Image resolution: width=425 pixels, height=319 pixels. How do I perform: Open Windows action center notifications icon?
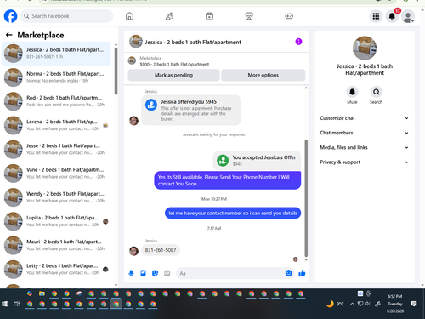click(414, 304)
